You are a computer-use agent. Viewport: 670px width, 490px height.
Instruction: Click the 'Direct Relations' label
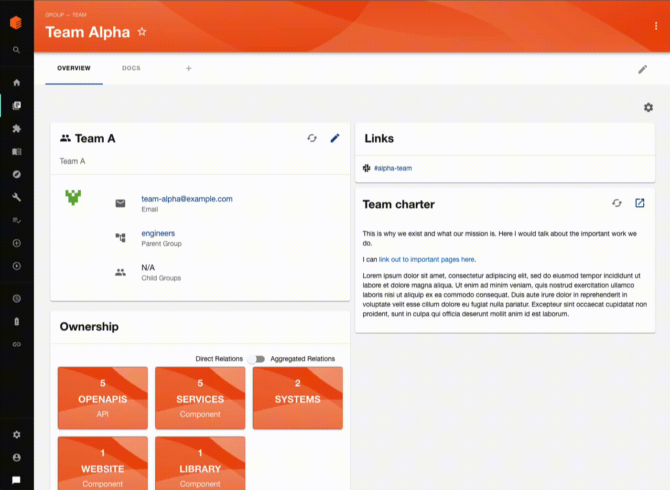point(219,359)
